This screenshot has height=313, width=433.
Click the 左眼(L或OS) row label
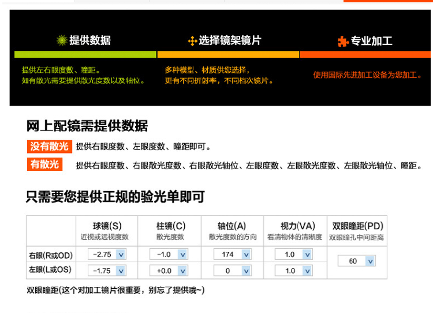pos(50,269)
